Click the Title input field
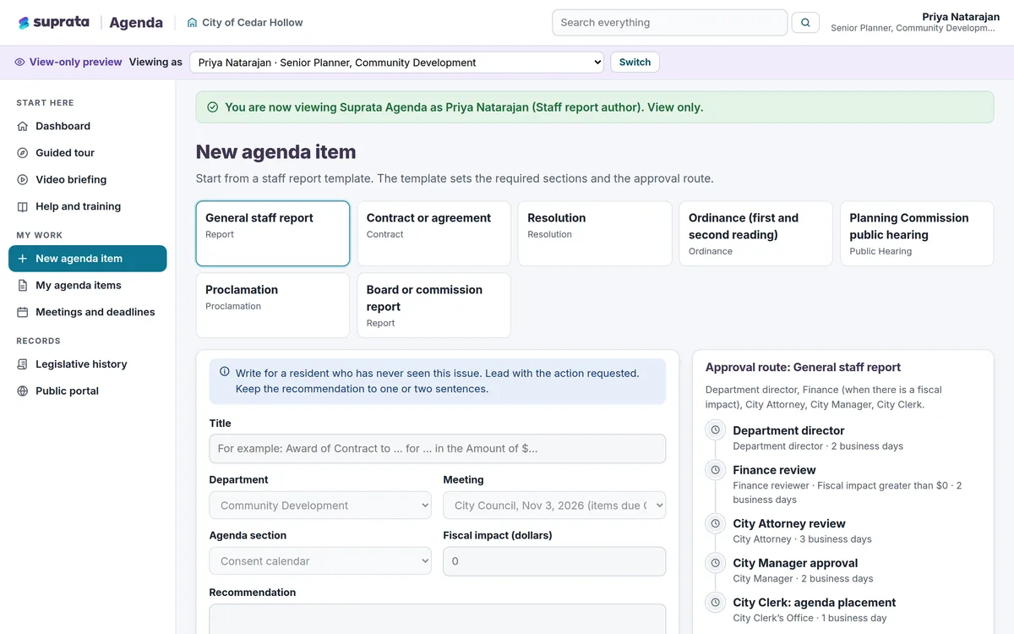 [x=438, y=449]
